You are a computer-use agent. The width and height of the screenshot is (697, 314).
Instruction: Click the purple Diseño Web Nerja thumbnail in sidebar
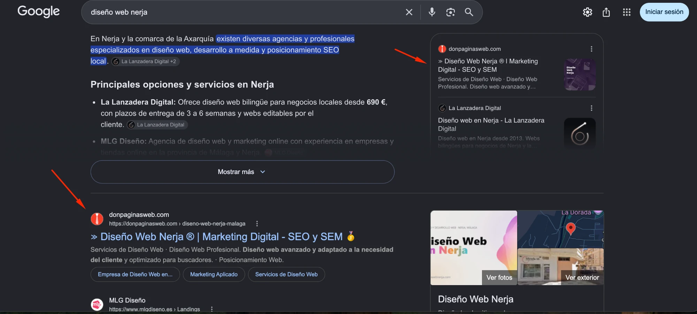tap(580, 74)
